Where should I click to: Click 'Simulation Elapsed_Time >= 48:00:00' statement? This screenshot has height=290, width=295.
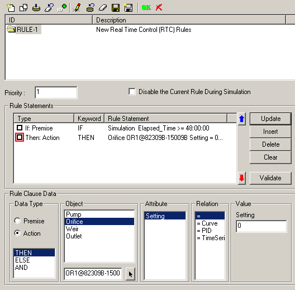[x=159, y=128]
